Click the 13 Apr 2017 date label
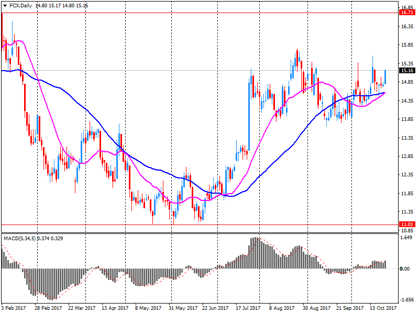This screenshot has height=314, width=419. tap(115, 308)
